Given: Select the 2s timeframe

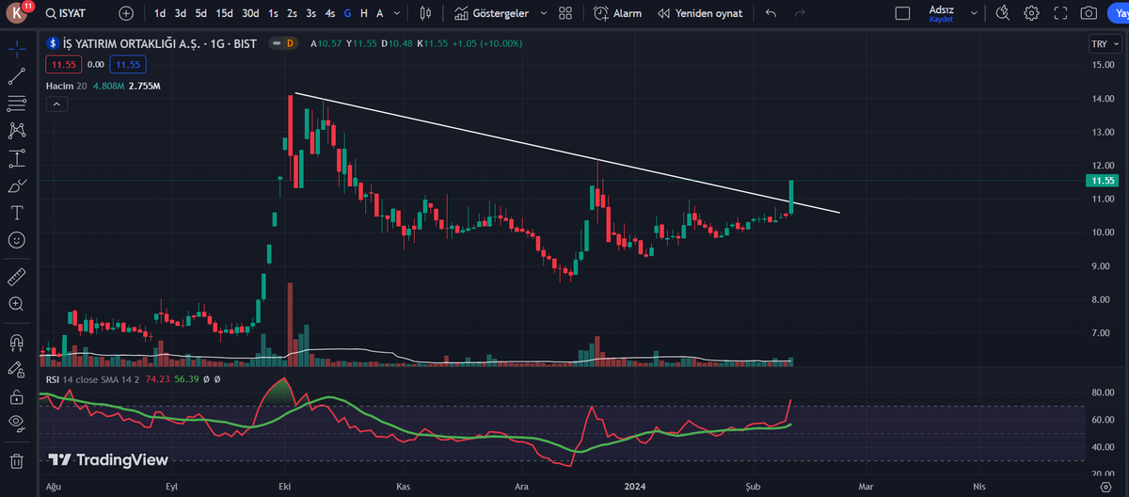Looking at the screenshot, I should tap(293, 13).
